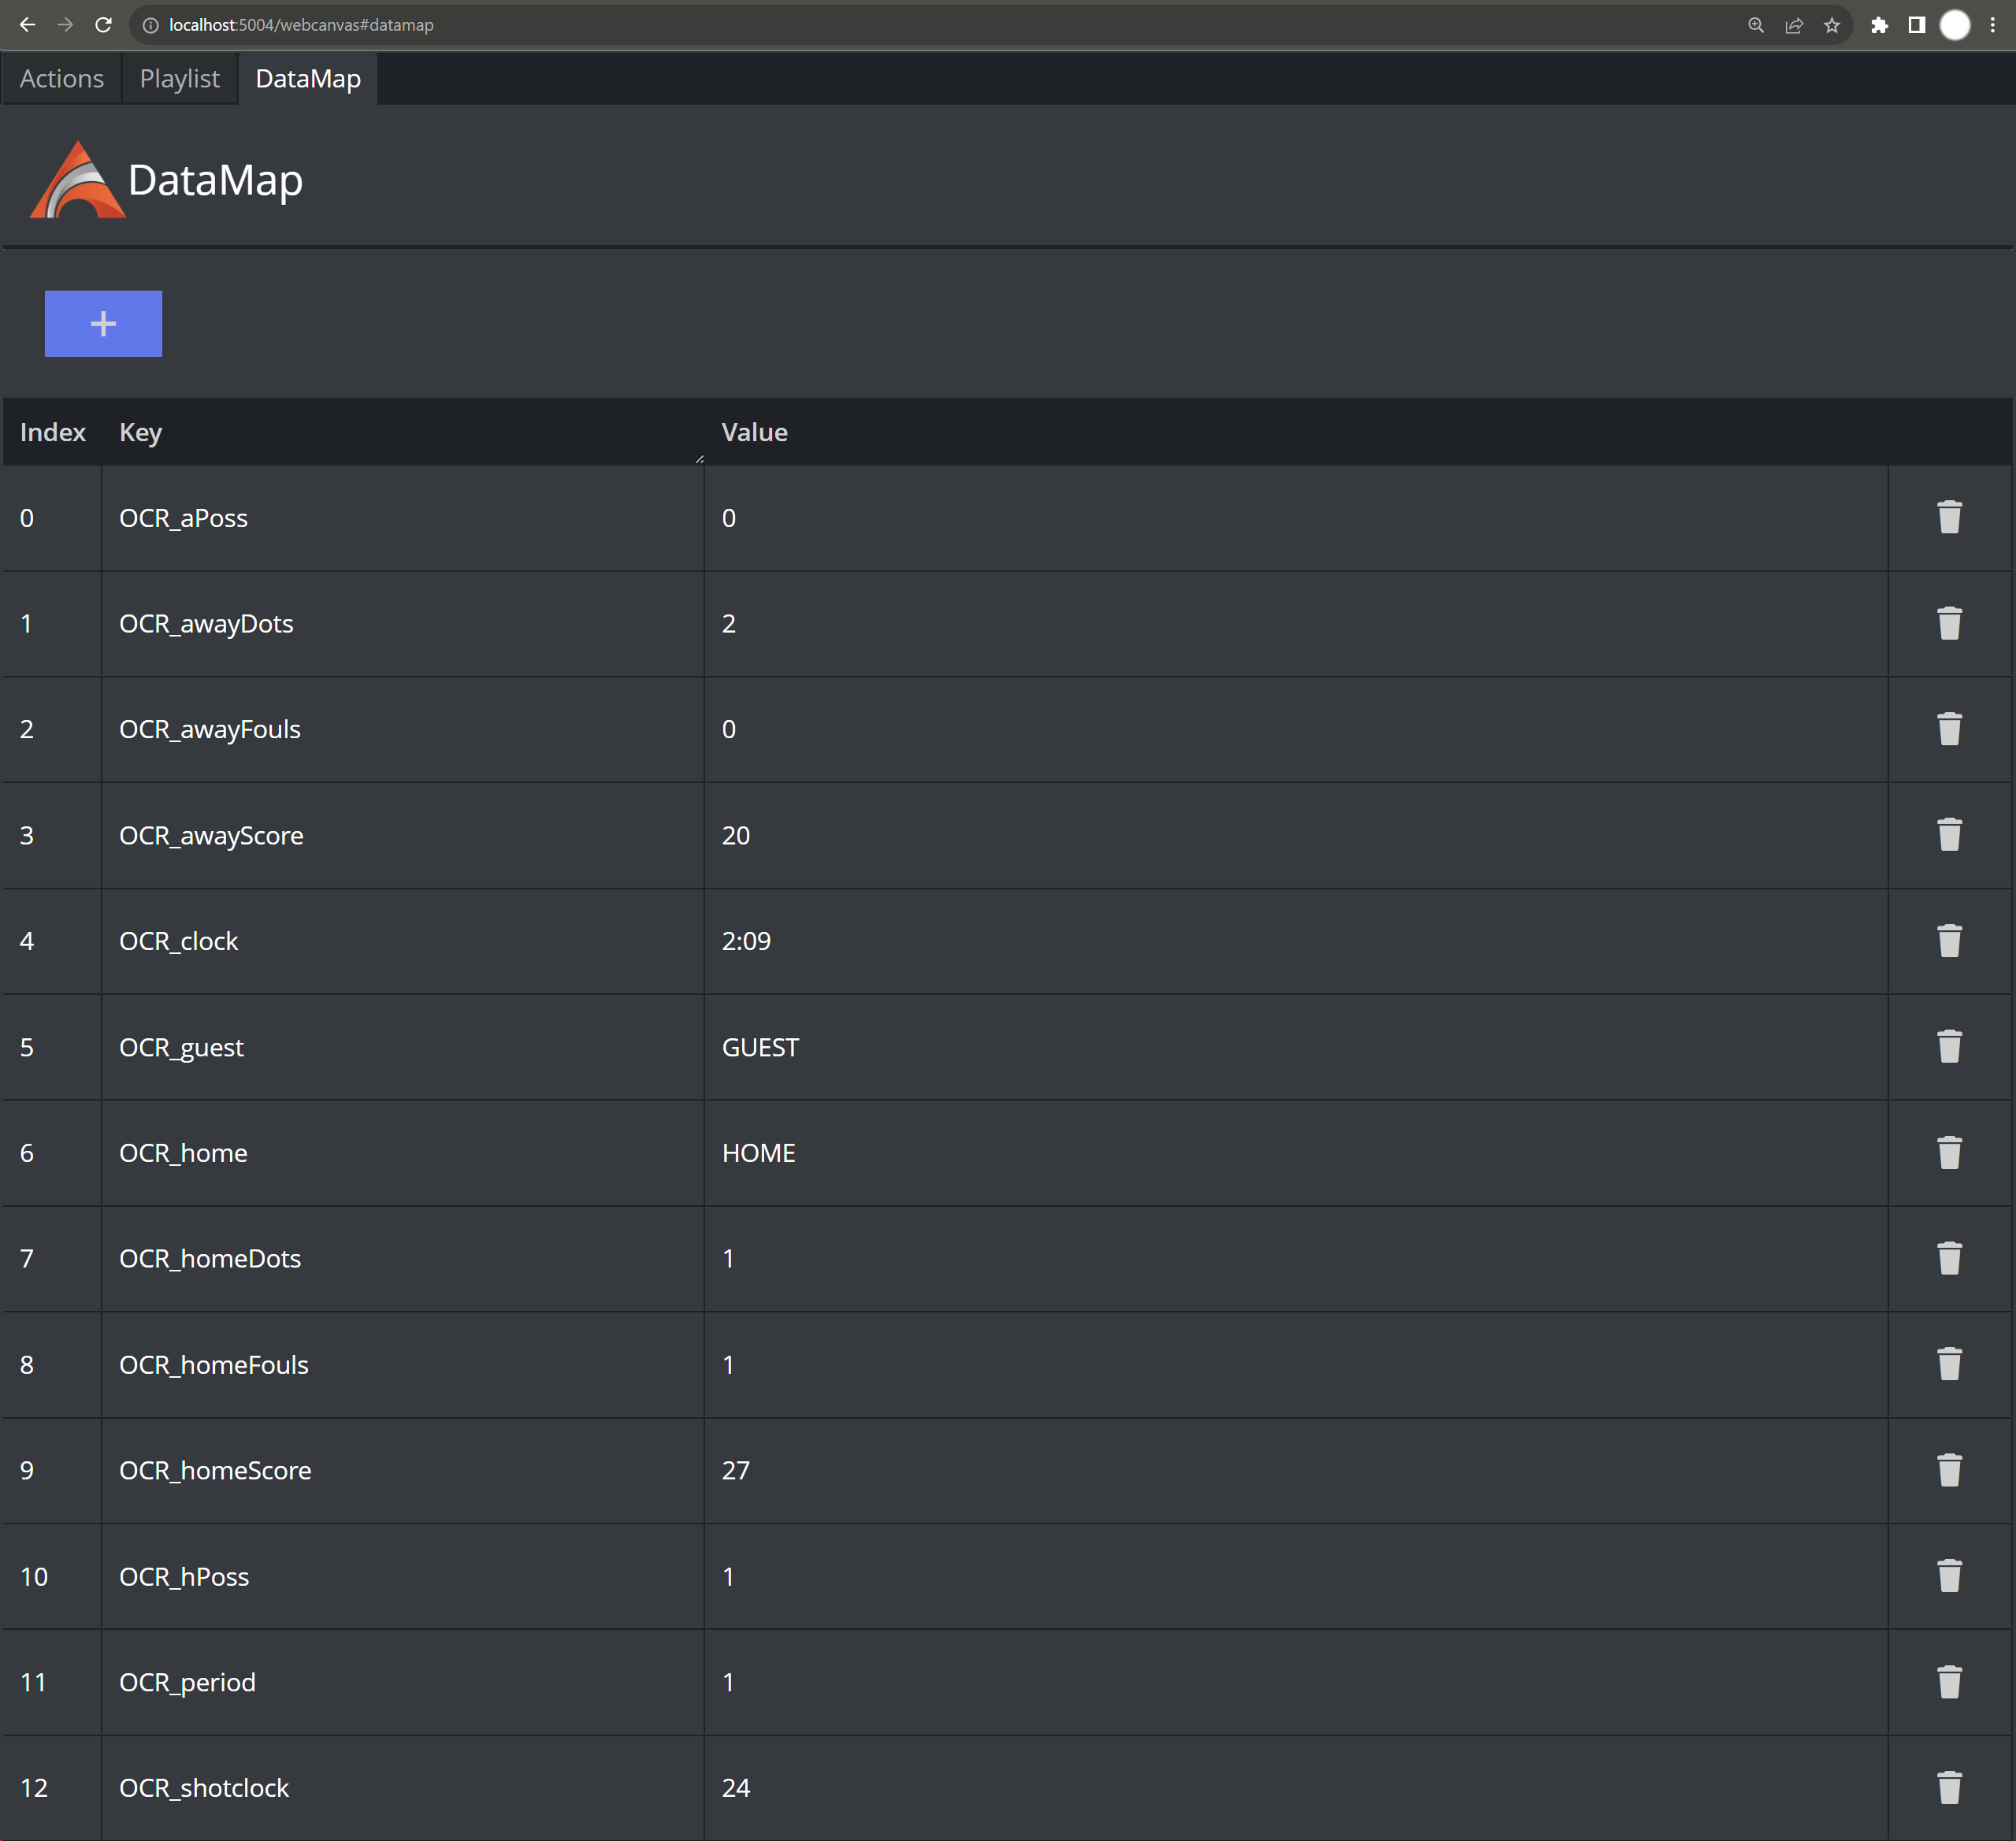The width and height of the screenshot is (2016, 1841).
Task: Delete the OCR_guest entry
Action: (1948, 1047)
